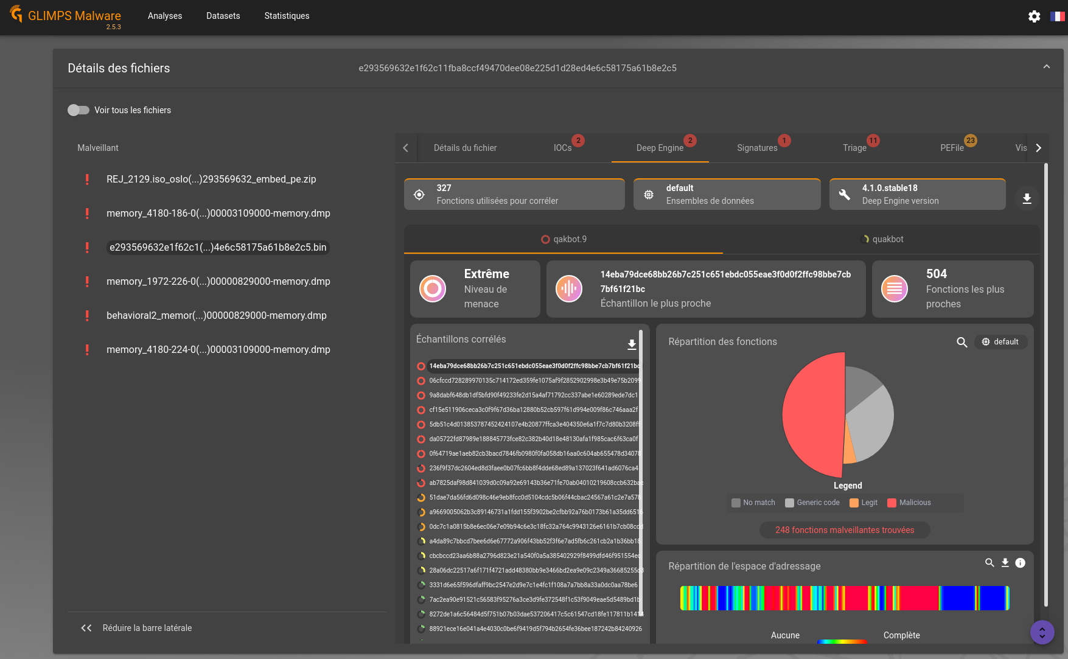
Task: Switch to IOCs tab
Action: 563,148
